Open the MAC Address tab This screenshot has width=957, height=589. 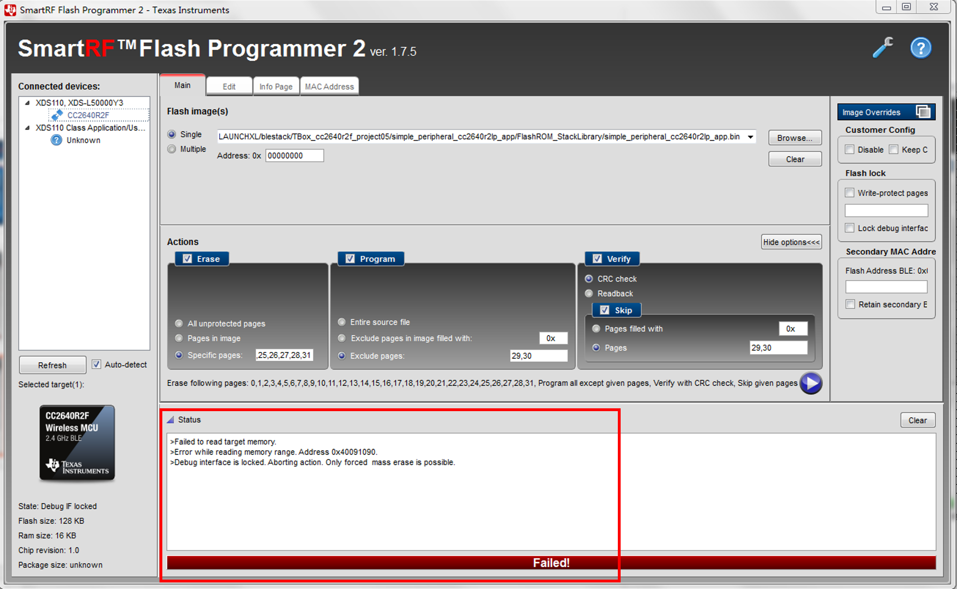pos(329,86)
